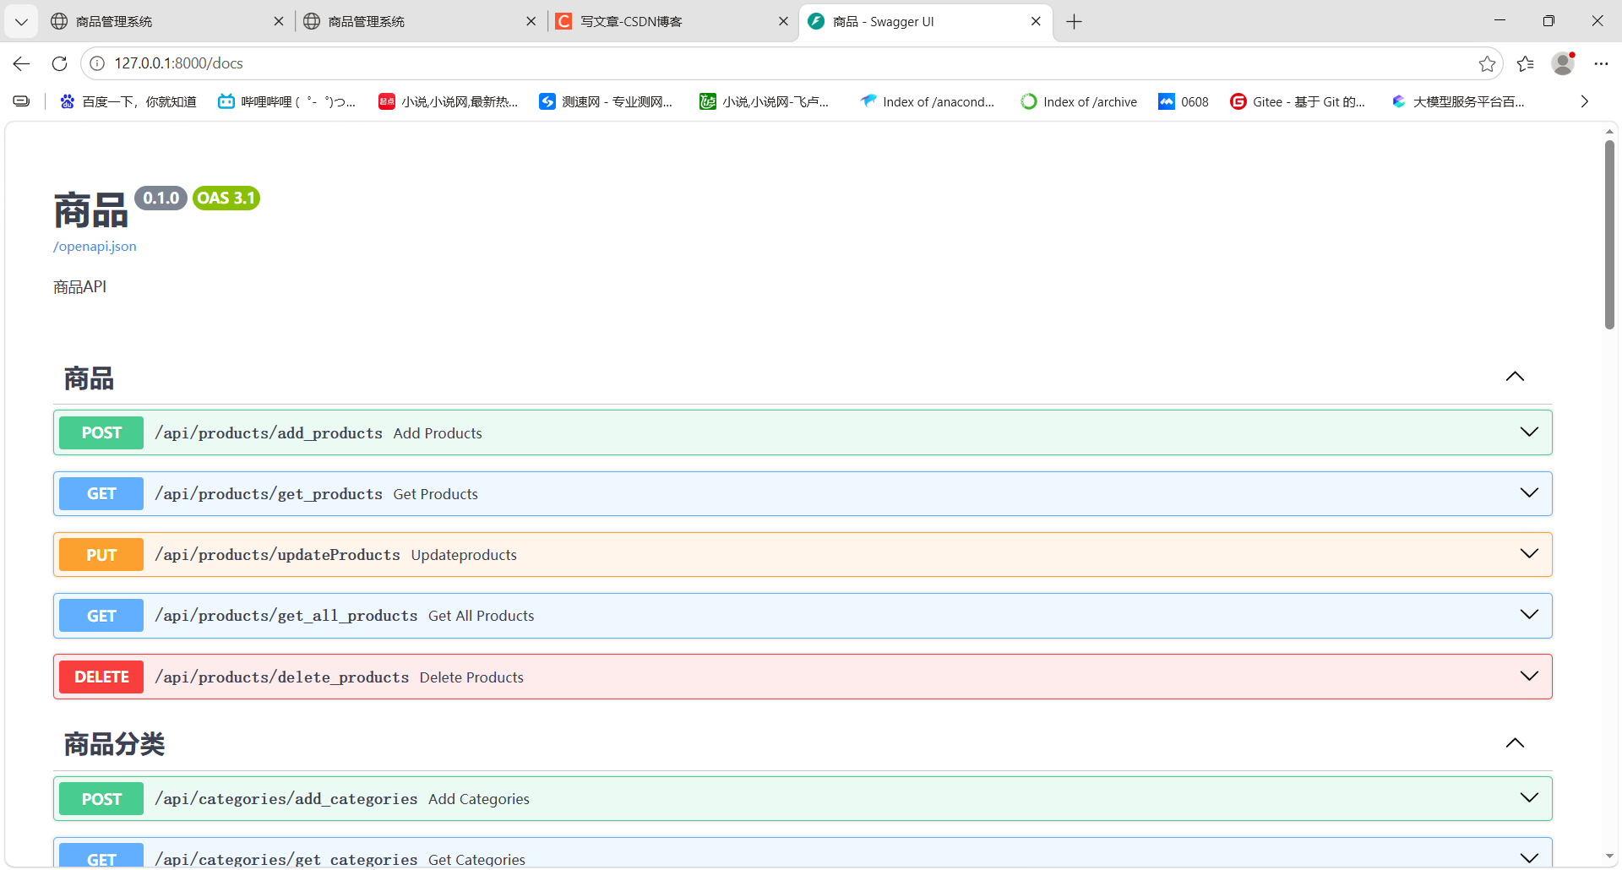Open 大模型服务平台百 bookmark
The height and width of the screenshot is (870, 1622).
[1458, 101]
